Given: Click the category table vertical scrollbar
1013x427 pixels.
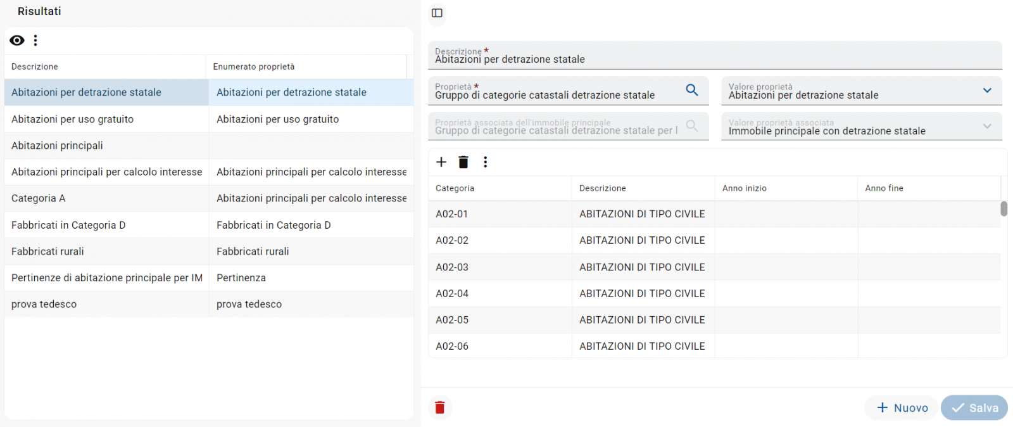Looking at the screenshot, I should pyautogui.click(x=1004, y=209).
